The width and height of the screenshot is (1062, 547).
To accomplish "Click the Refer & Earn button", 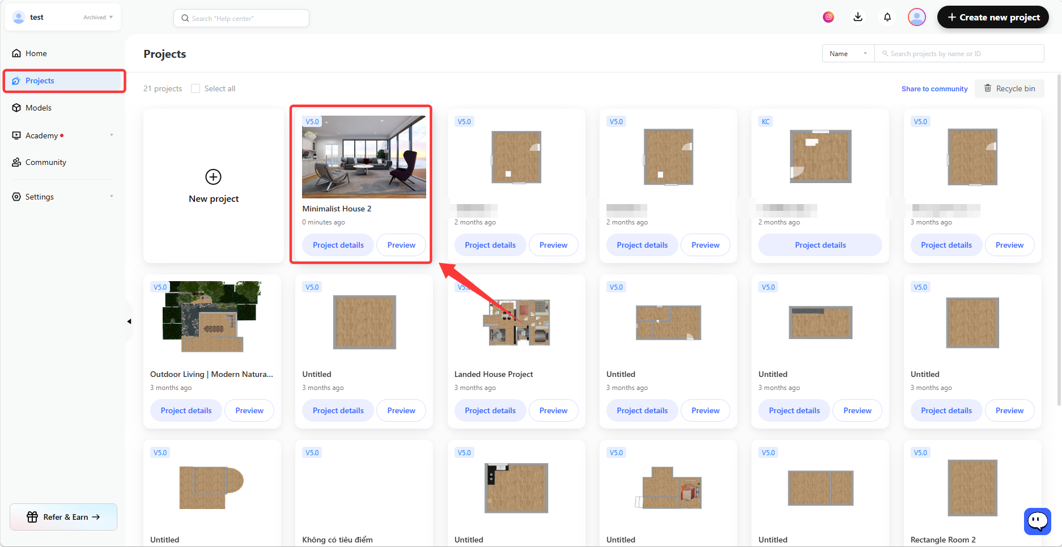I will click(x=63, y=517).
